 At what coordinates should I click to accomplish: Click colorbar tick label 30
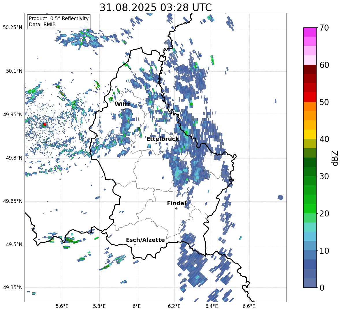(324, 176)
